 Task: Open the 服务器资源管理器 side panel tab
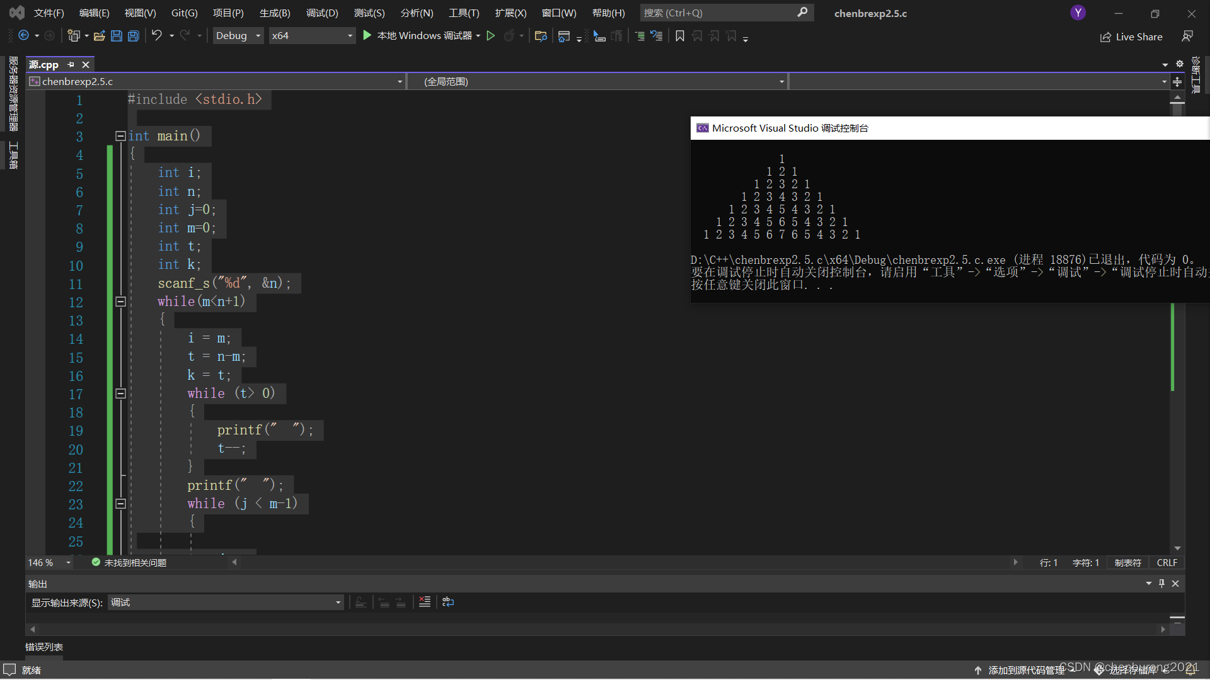tap(13, 94)
